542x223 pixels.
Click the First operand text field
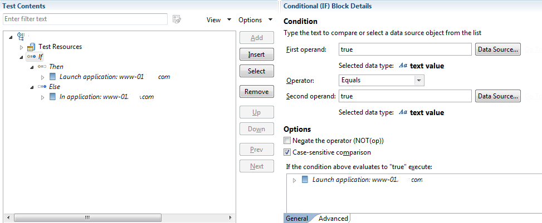point(405,49)
